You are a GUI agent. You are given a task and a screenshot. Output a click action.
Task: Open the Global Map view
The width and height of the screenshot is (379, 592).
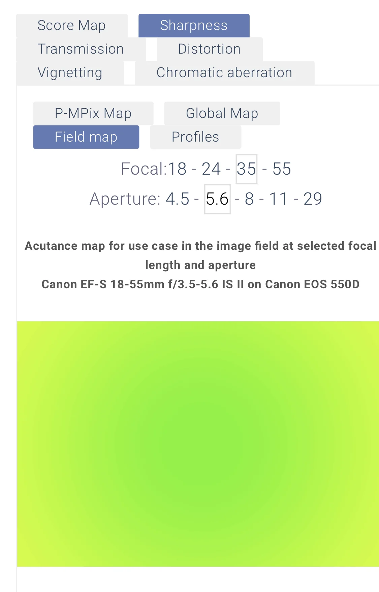pyautogui.click(x=222, y=114)
